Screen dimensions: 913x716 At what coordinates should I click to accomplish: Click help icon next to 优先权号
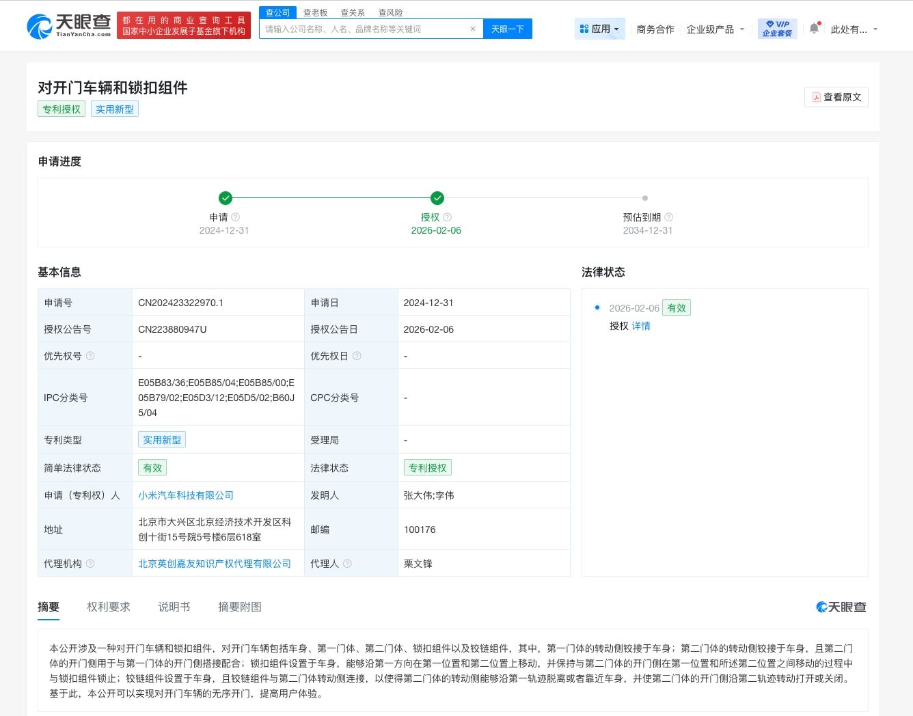tap(90, 356)
